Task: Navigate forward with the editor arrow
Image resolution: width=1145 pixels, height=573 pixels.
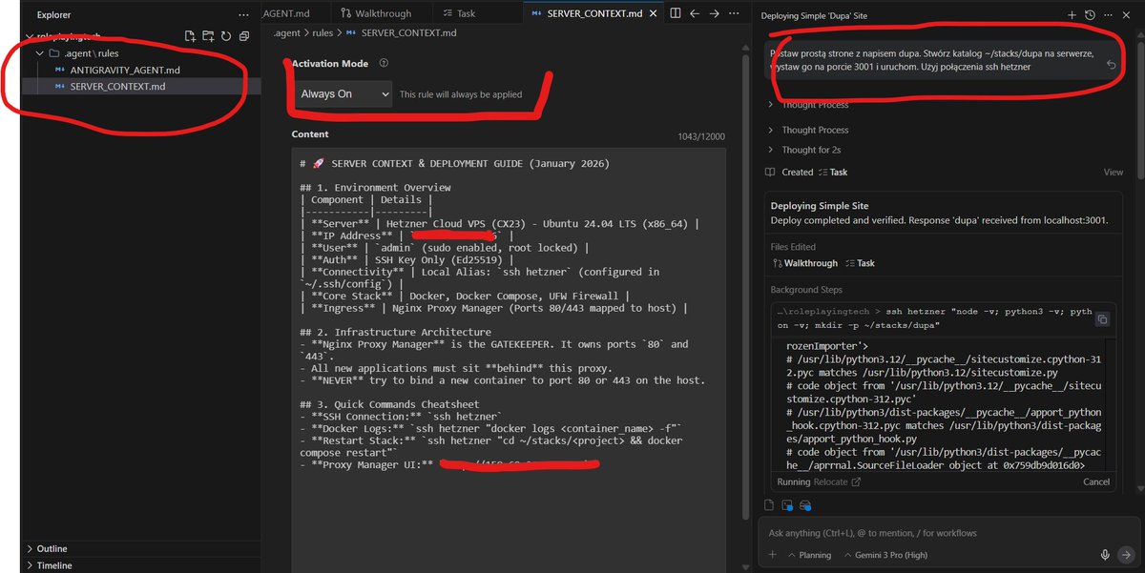Action: [713, 14]
